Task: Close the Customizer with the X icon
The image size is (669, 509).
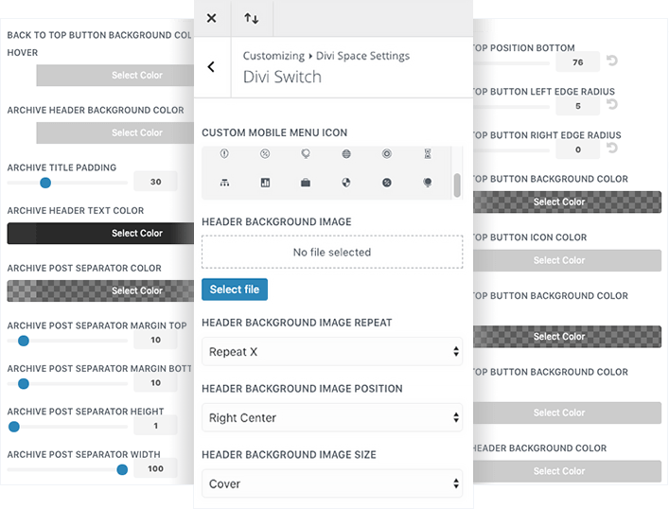Action: tap(211, 18)
